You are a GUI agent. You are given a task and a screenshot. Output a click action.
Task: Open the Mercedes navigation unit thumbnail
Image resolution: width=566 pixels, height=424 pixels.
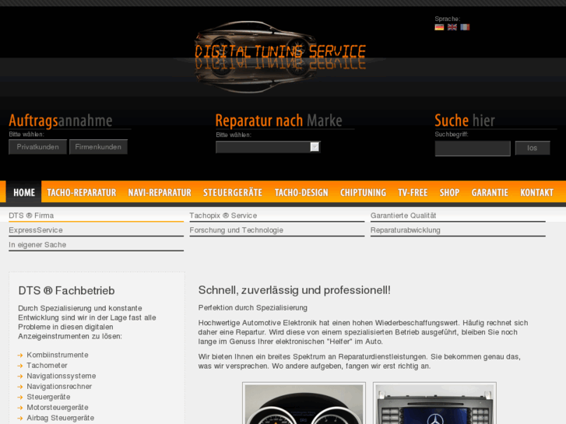pos(434,404)
